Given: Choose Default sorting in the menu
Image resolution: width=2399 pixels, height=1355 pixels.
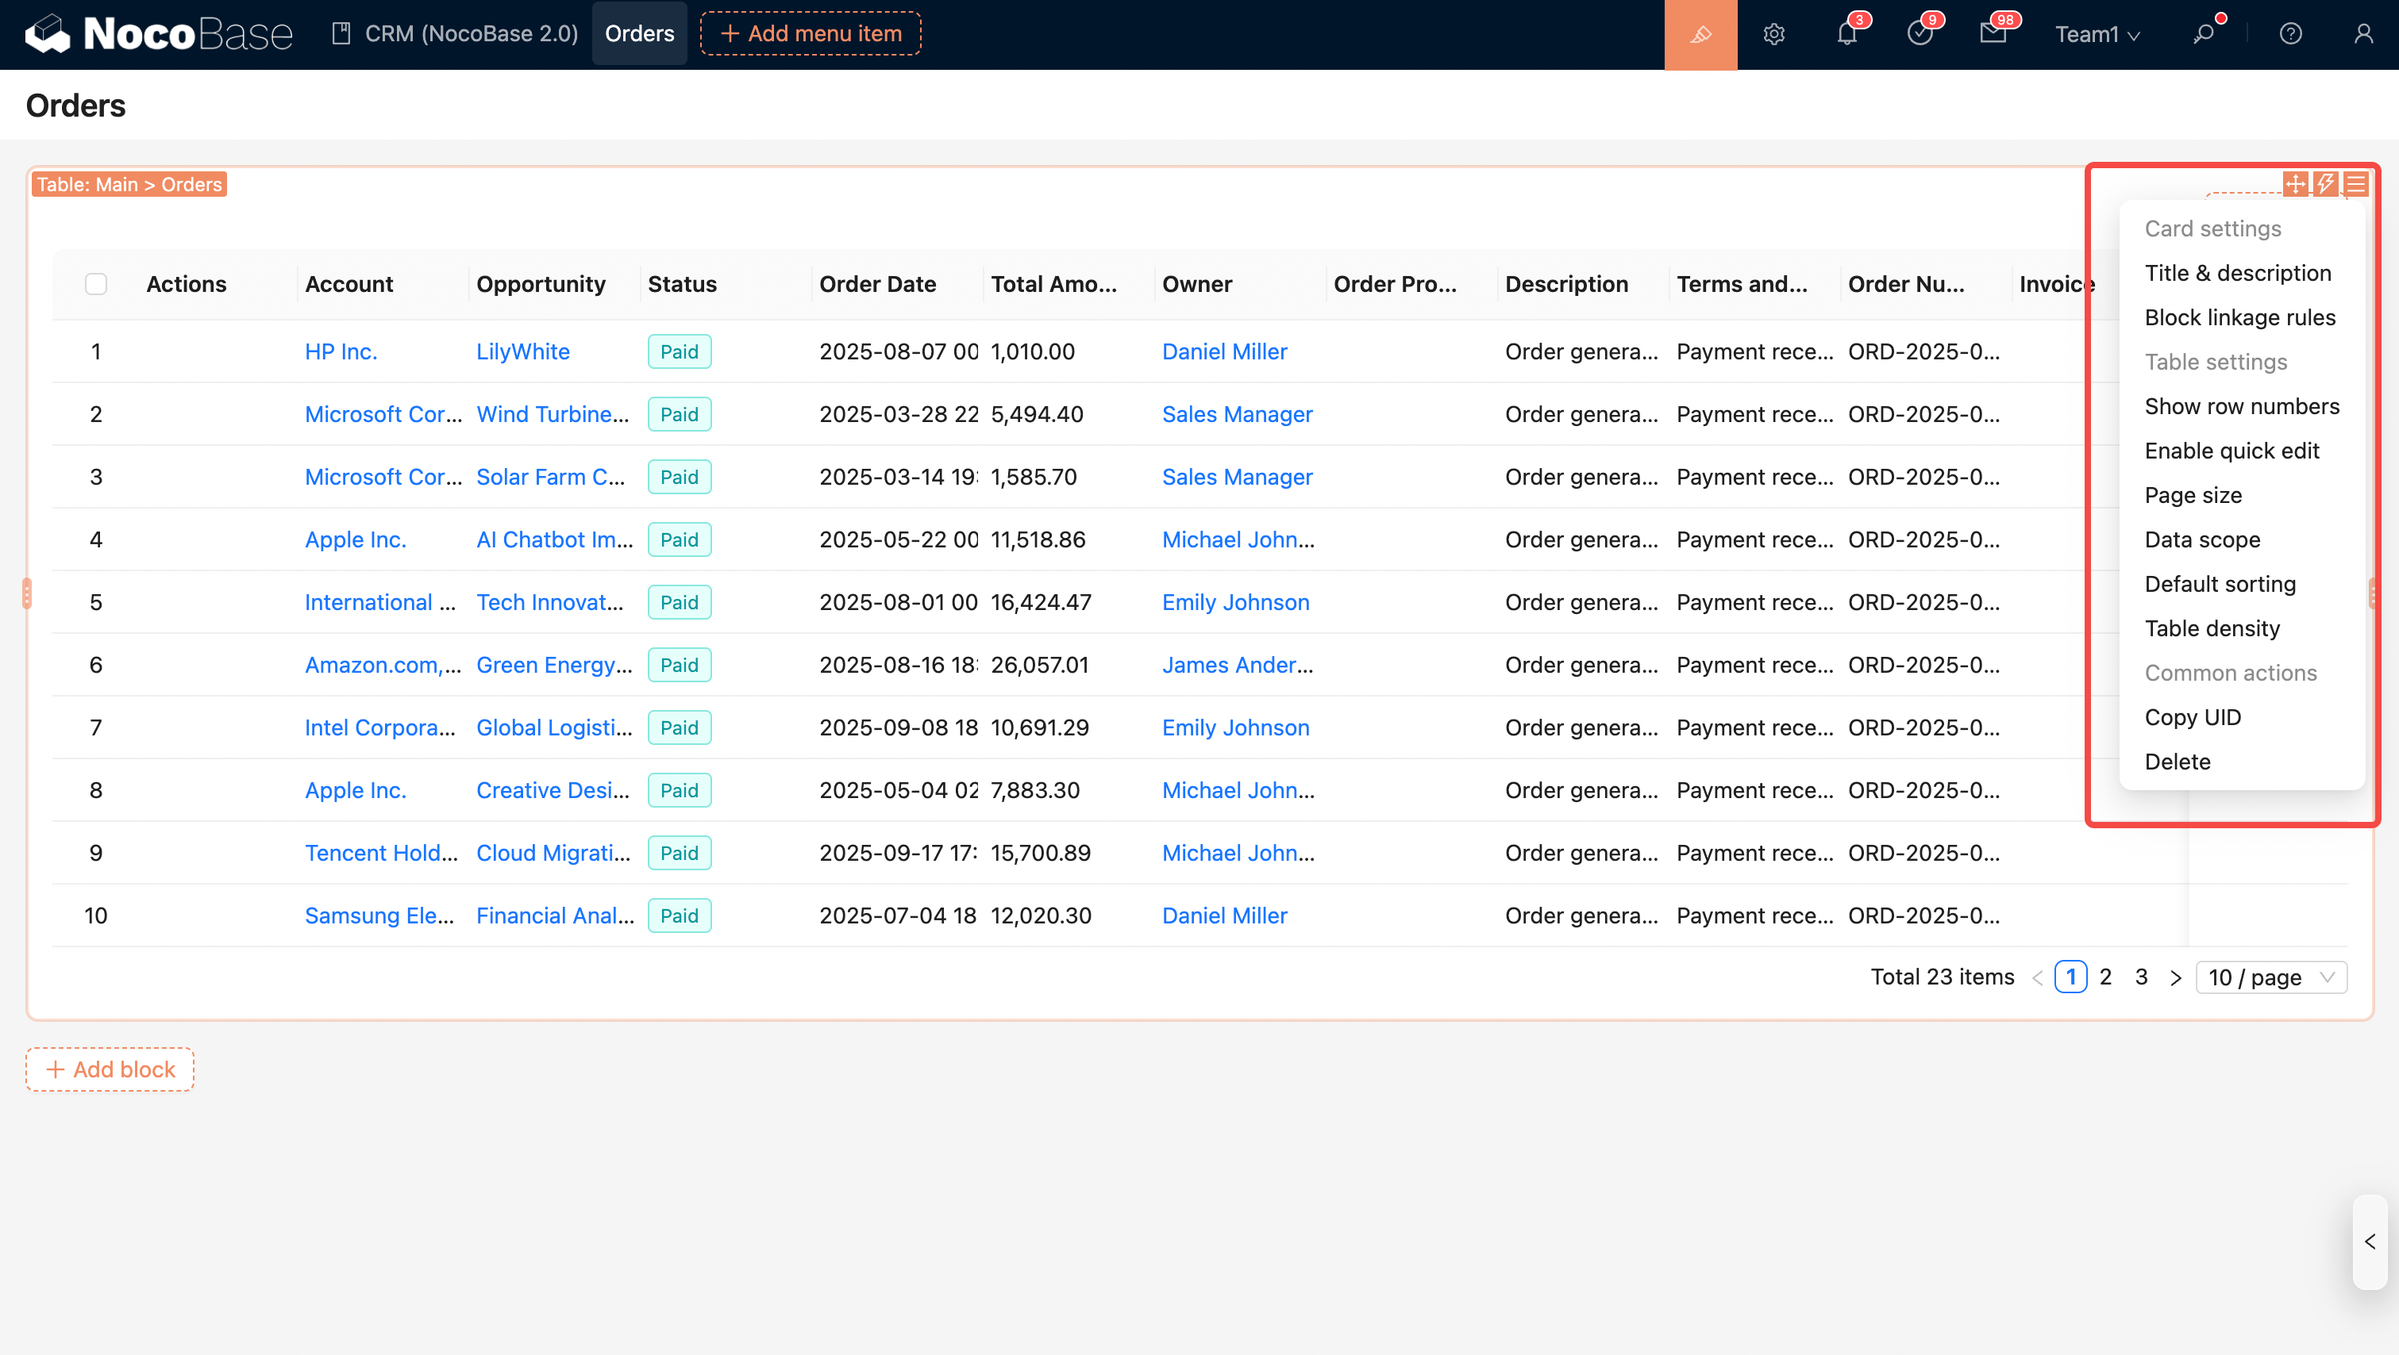Looking at the screenshot, I should (2220, 584).
